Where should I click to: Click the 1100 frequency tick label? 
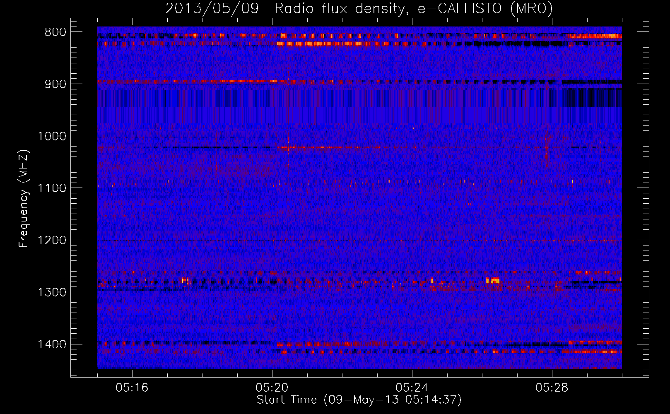pos(52,188)
